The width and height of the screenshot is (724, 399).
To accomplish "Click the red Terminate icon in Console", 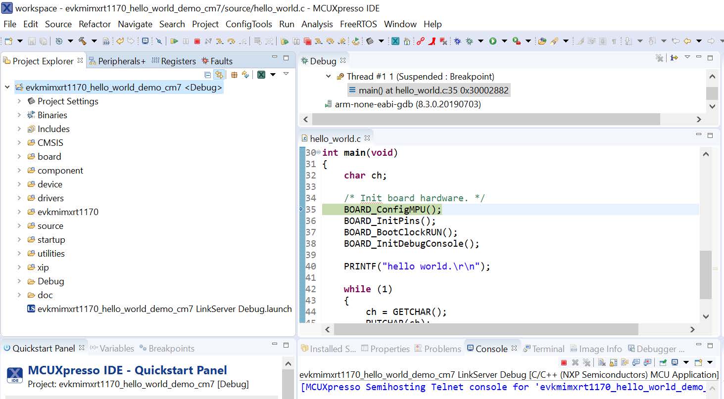I will [x=564, y=362].
